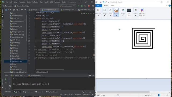Select Brushes tool in Paint
The image size is (172, 97).
[x=116, y=12]
